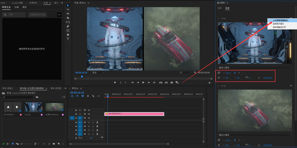Hide track V1 with eye icon
297x148 pixels.
click(x=89, y=118)
